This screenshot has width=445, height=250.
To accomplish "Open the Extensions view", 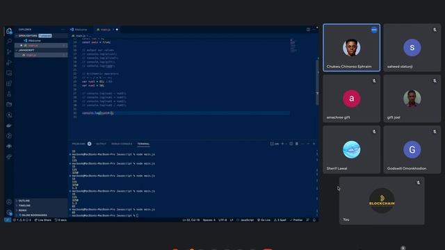I will pos(9,83).
